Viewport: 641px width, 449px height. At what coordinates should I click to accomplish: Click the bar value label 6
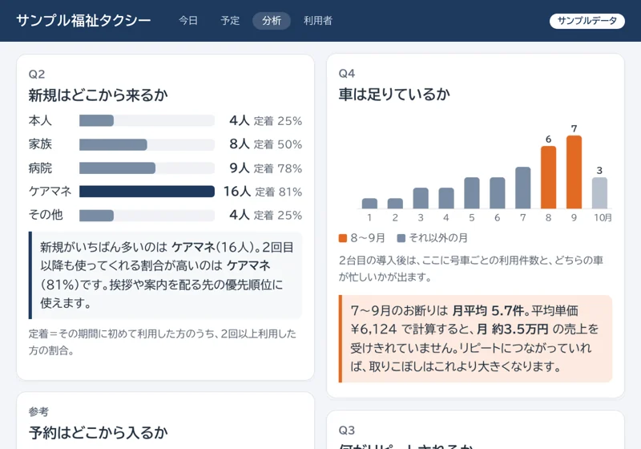click(x=548, y=140)
